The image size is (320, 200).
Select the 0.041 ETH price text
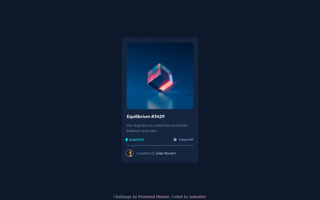(136, 140)
